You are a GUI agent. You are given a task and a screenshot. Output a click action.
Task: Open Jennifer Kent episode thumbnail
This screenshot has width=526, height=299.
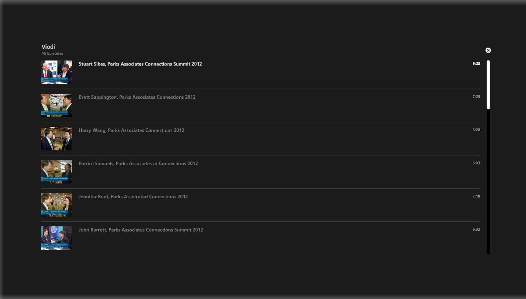tap(56, 205)
